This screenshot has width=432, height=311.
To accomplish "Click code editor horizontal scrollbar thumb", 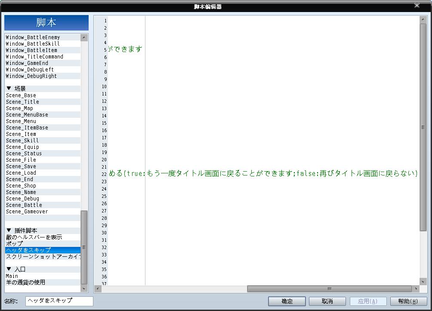I will click(x=329, y=289).
